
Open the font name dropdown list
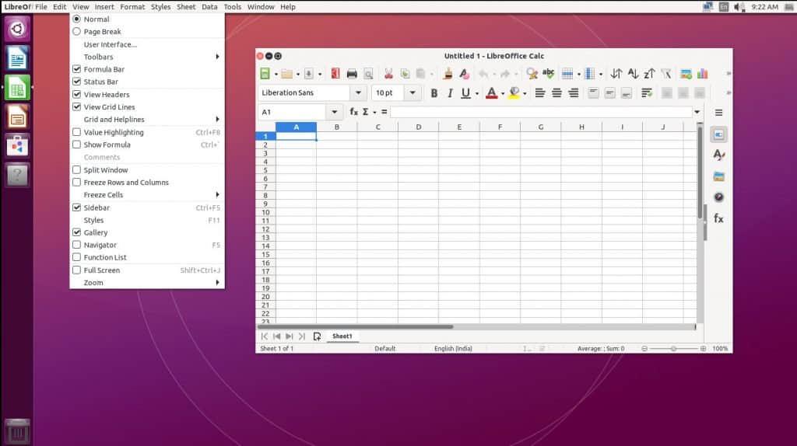click(x=358, y=93)
